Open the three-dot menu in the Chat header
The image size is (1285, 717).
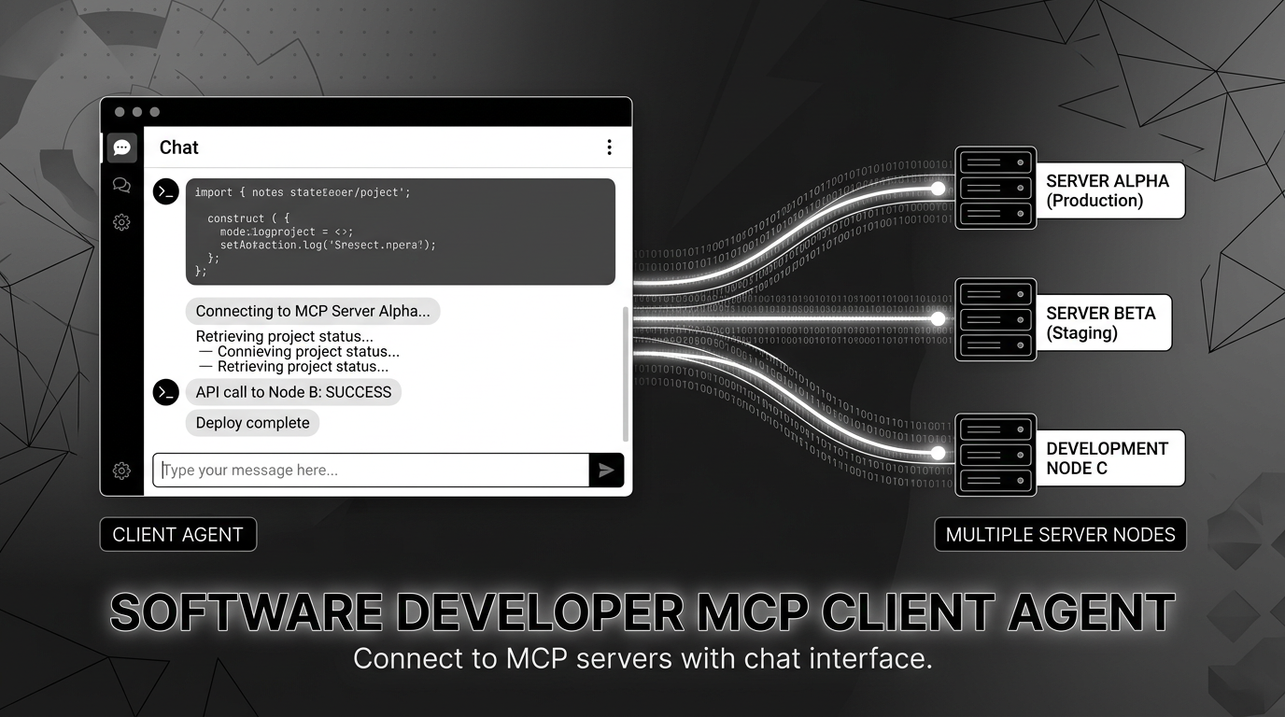point(609,147)
